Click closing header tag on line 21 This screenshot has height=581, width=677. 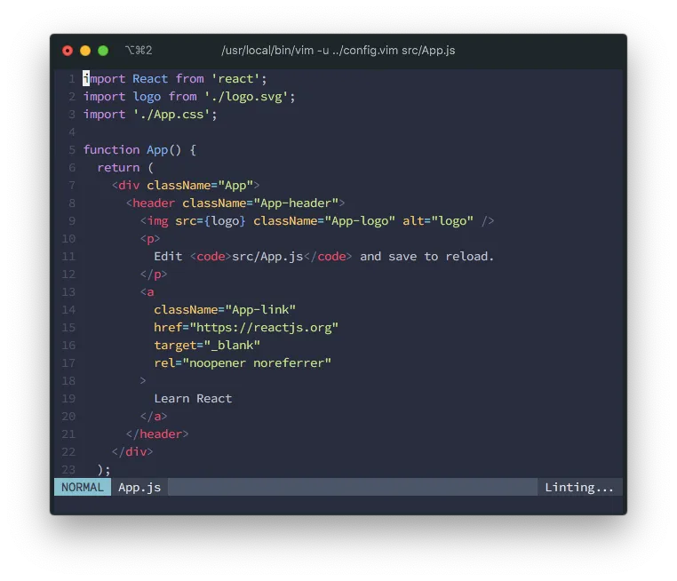coord(157,434)
